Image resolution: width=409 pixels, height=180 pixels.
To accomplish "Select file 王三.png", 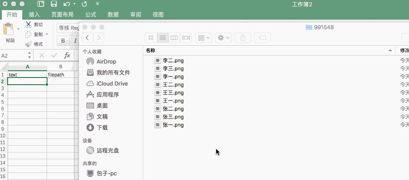I will [x=169, y=93].
